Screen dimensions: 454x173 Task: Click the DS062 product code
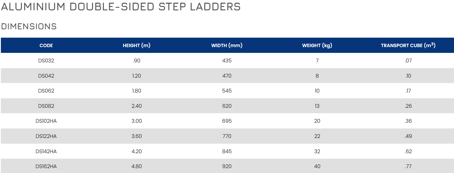46,91
